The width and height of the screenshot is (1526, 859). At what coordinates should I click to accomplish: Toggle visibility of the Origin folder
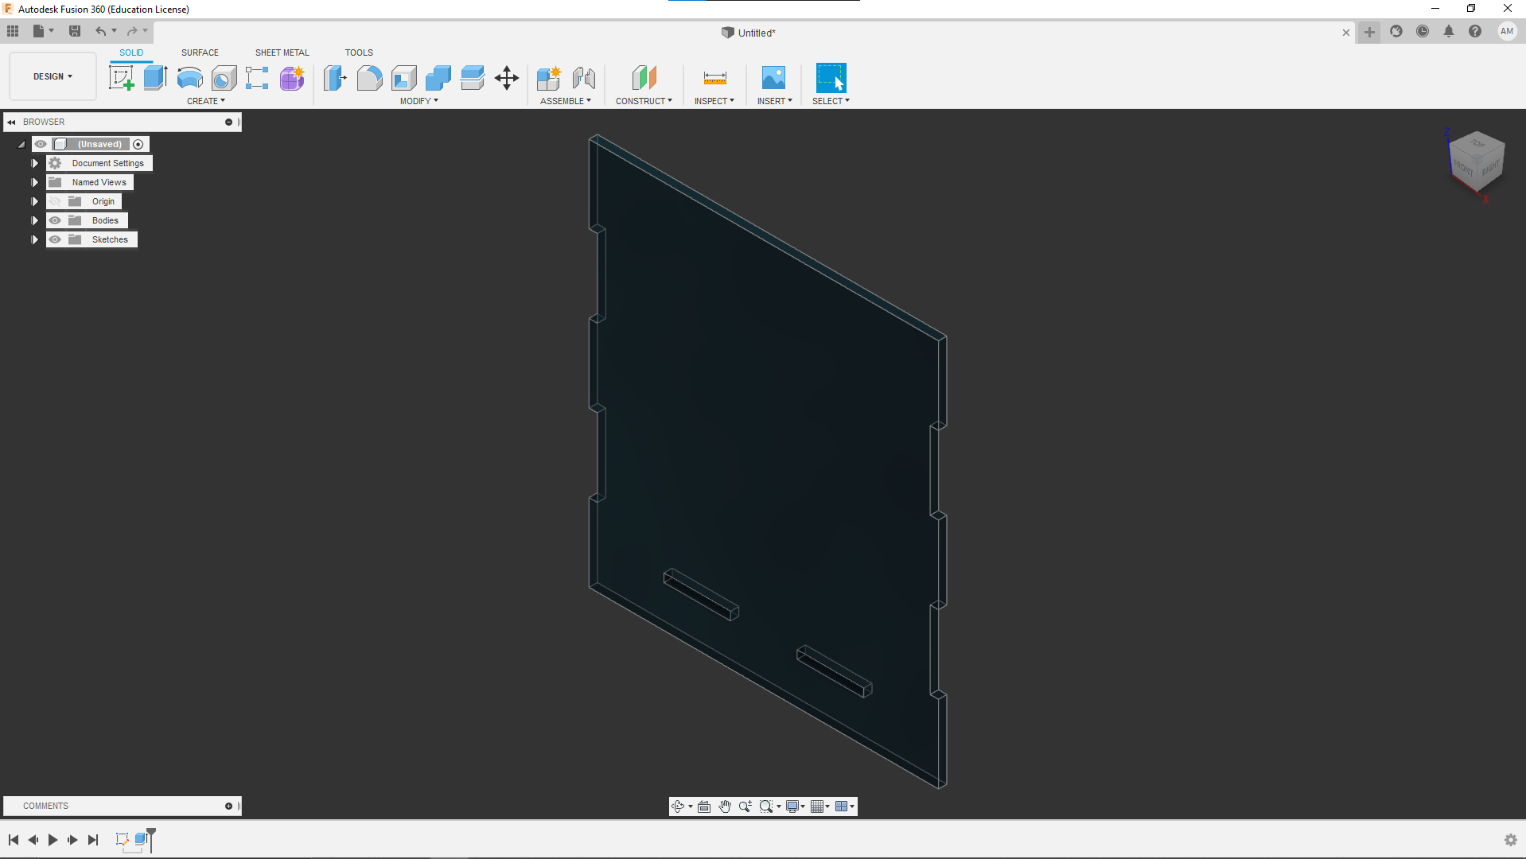[55, 201]
